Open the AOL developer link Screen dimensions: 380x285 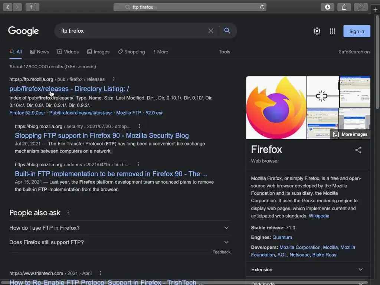point(282,255)
